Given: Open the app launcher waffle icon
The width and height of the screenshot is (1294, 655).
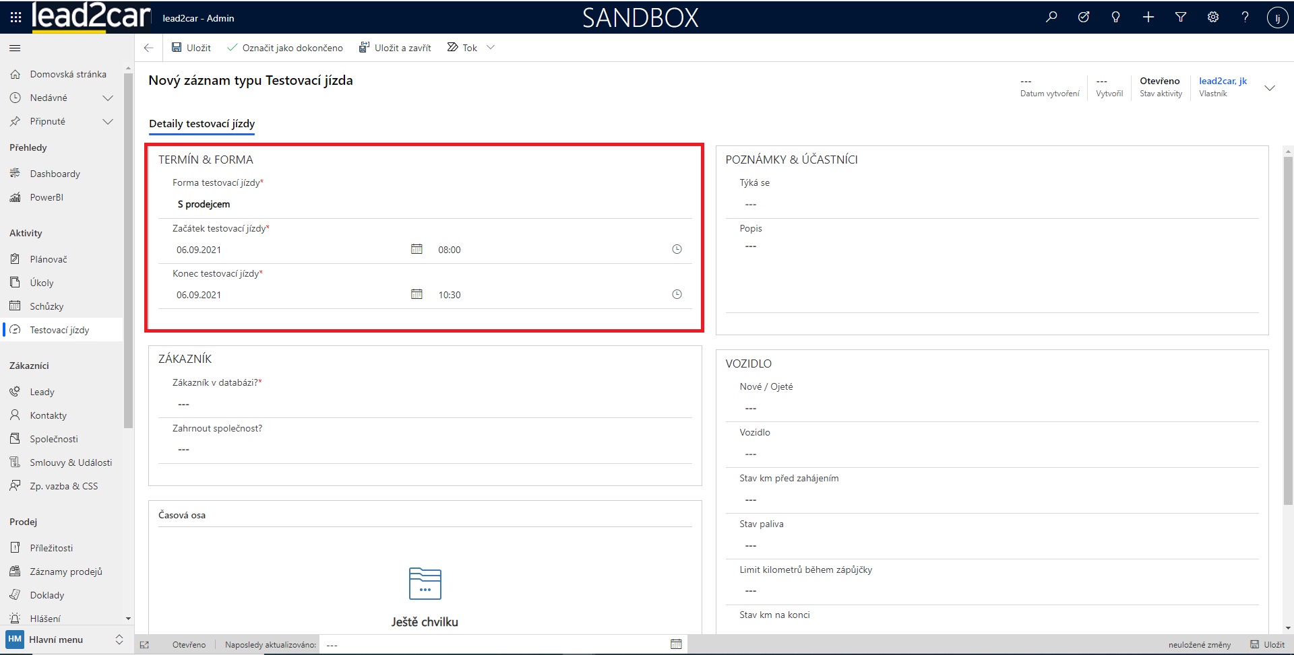Looking at the screenshot, I should click(16, 18).
